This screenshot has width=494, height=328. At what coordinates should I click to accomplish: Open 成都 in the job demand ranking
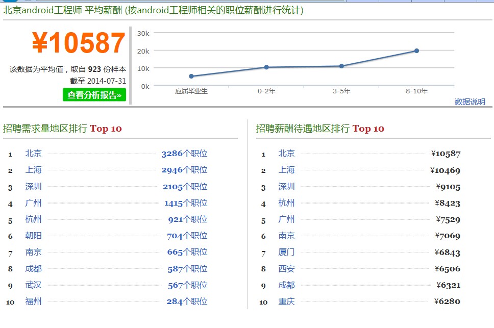(33, 268)
